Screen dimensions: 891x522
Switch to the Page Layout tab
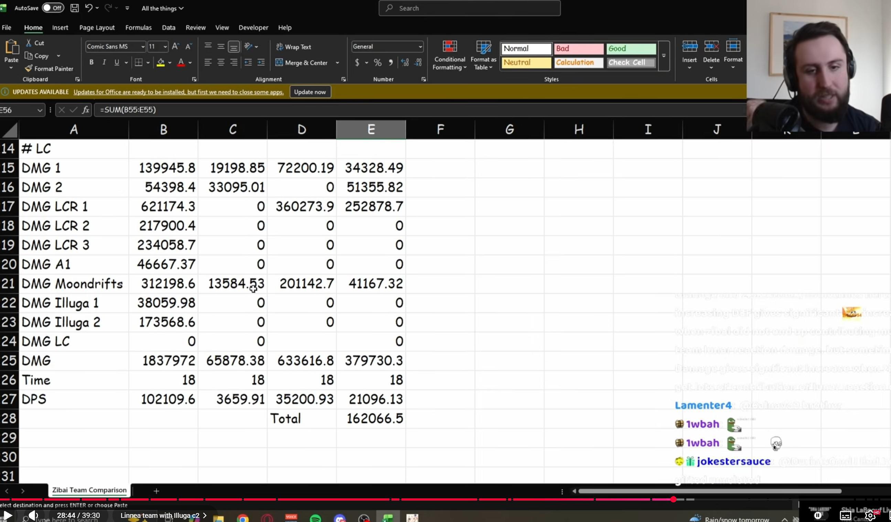pyautogui.click(x=97, y=27)
